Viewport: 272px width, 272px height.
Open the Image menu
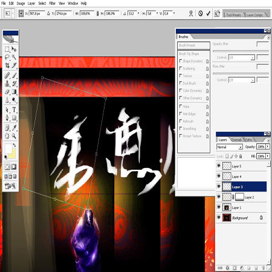[x=21, y=3]
